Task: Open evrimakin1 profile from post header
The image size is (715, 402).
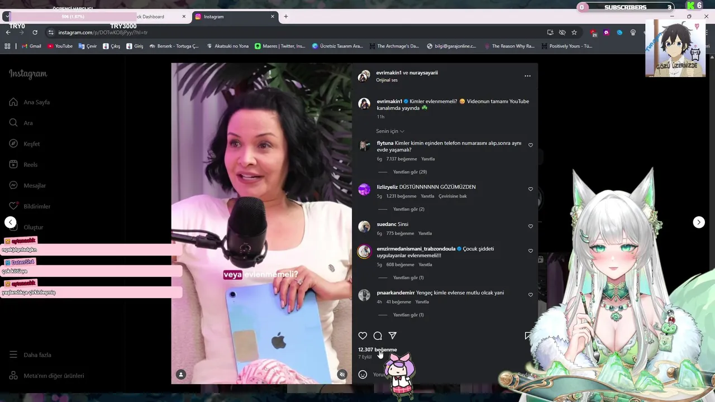Action: pos(389,73)
